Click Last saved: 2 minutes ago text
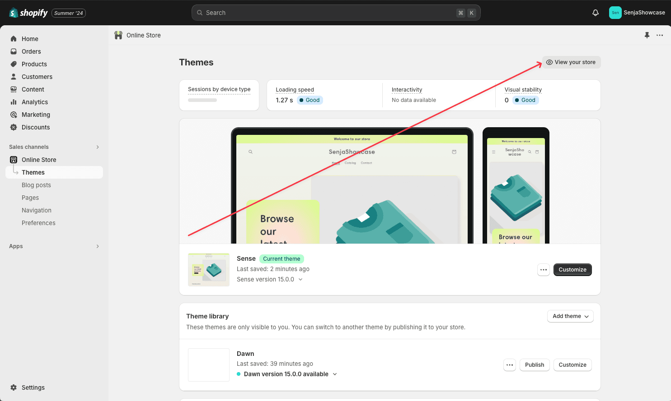Image resolution: width=671 pixels, height=401 pixels. click(273, 269)
